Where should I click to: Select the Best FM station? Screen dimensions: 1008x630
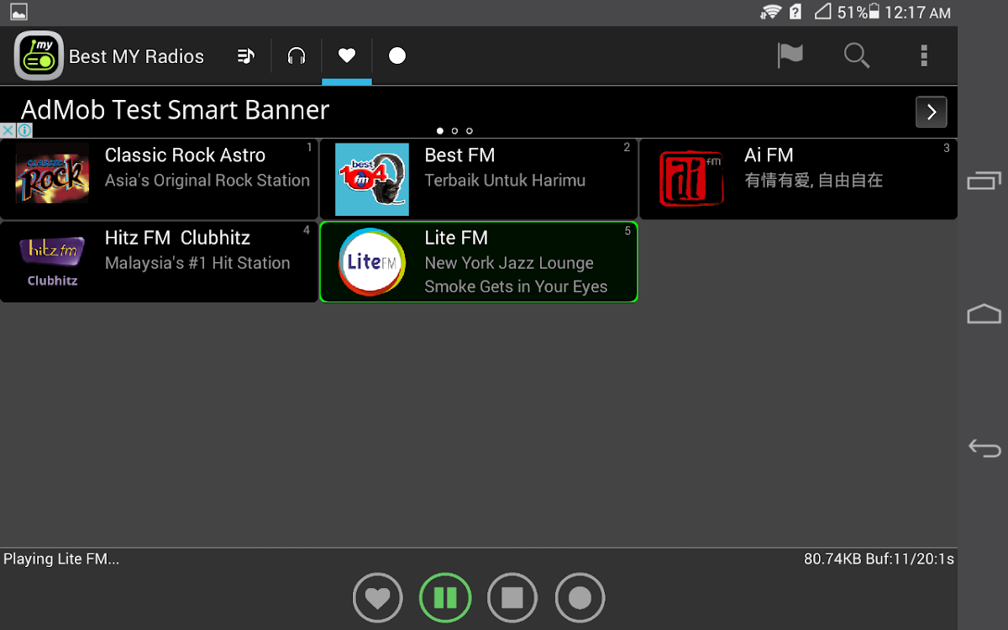(x=479, y=179)
